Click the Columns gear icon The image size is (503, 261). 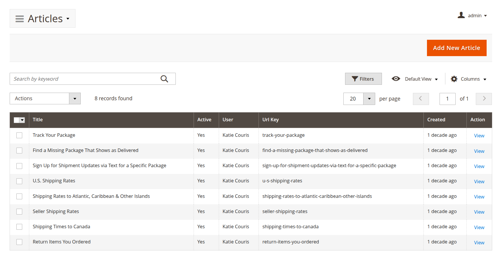(x=454, y=79)
